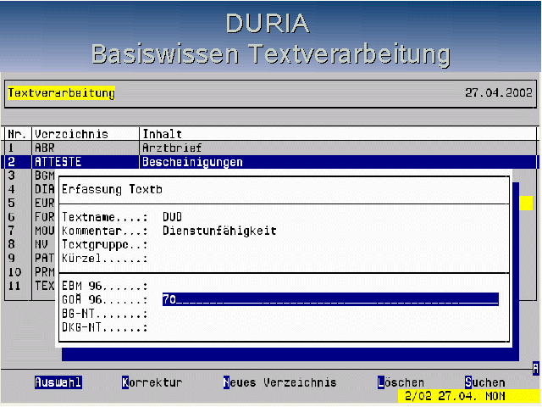The height and width of the screenshot is (407, 542).
Task: Click the BGM directory row 3
Action: tap(30, 176)
